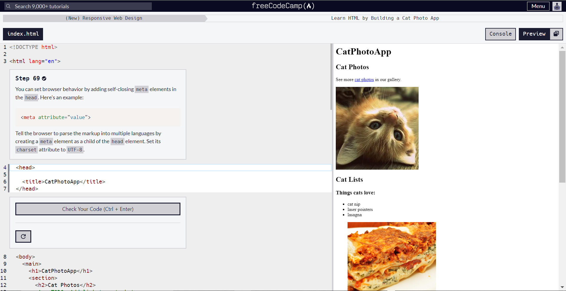
Task: Click the h2 Cat Photos code line
Action: pyautogui.click(x=65, y=285)
